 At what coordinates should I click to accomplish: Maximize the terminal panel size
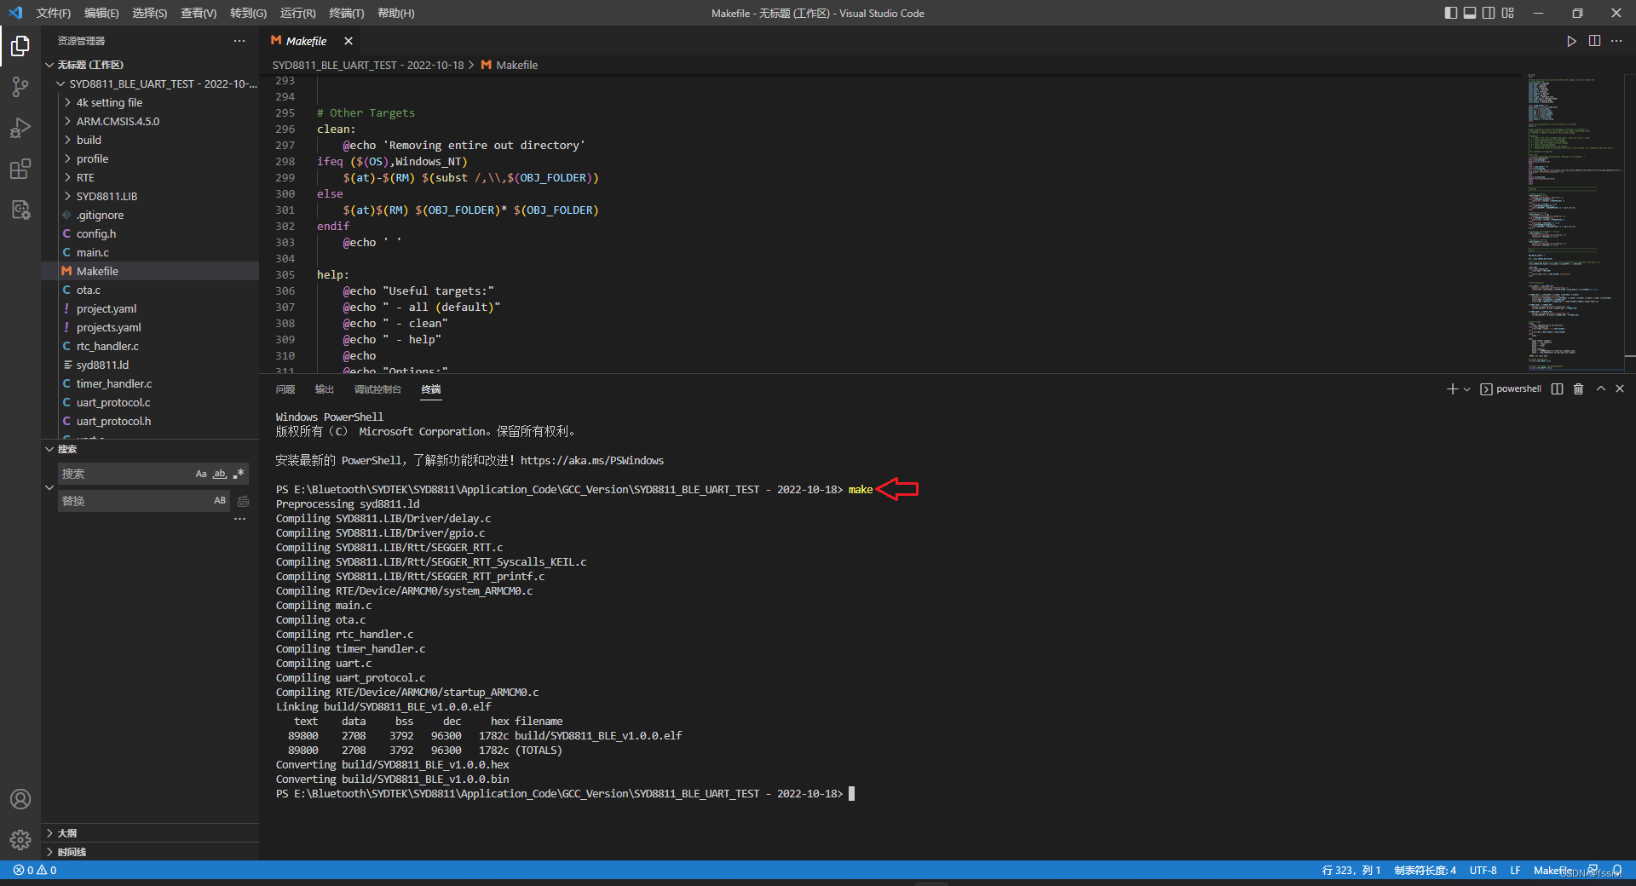(x=1600, y=388)
